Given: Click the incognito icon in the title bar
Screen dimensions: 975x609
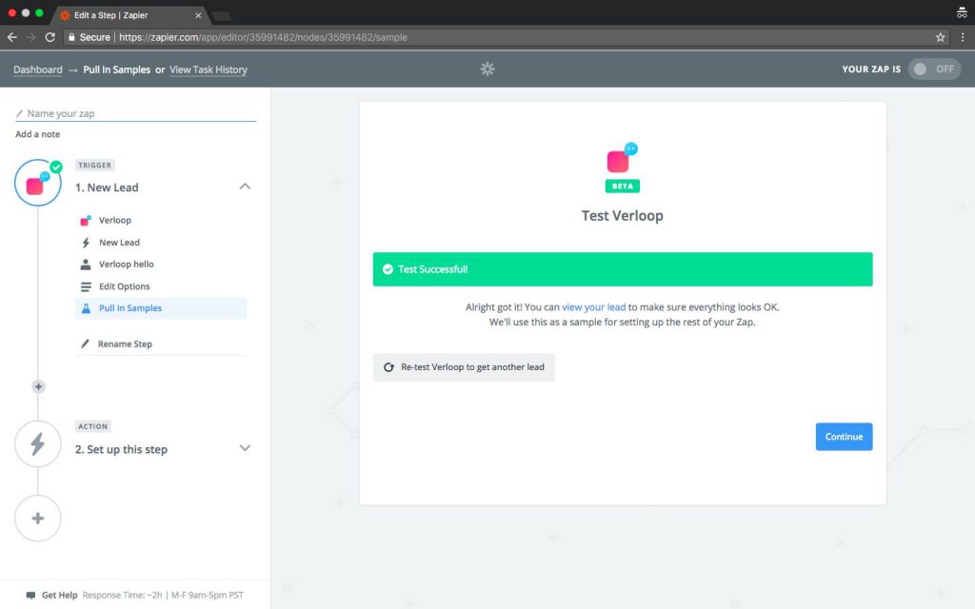Looking at the screenshot, I should (962, 11).
